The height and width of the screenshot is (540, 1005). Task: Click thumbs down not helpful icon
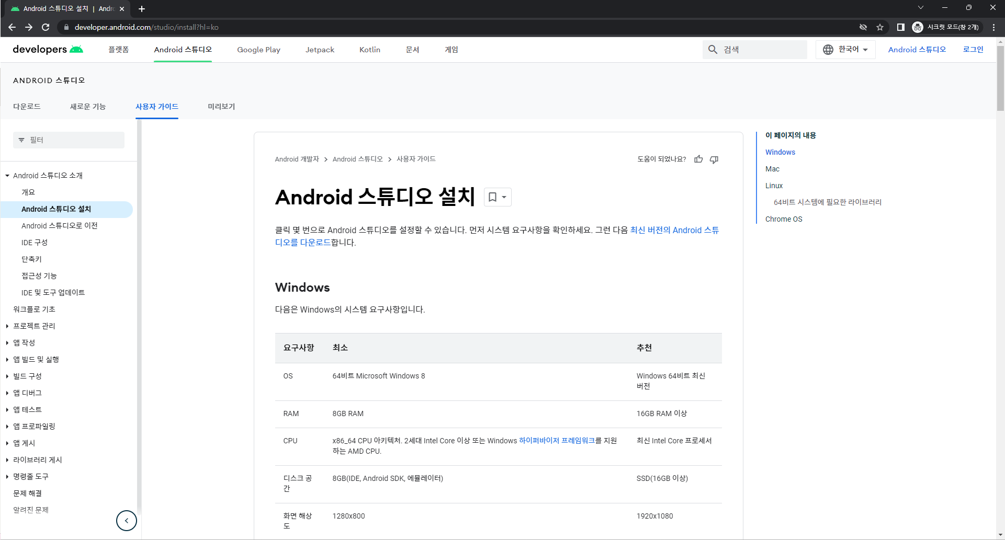click(x=714, y=159)
